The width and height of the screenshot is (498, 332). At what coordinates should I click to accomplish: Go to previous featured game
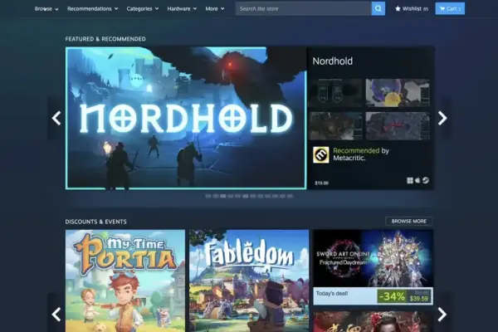(56, 118)
